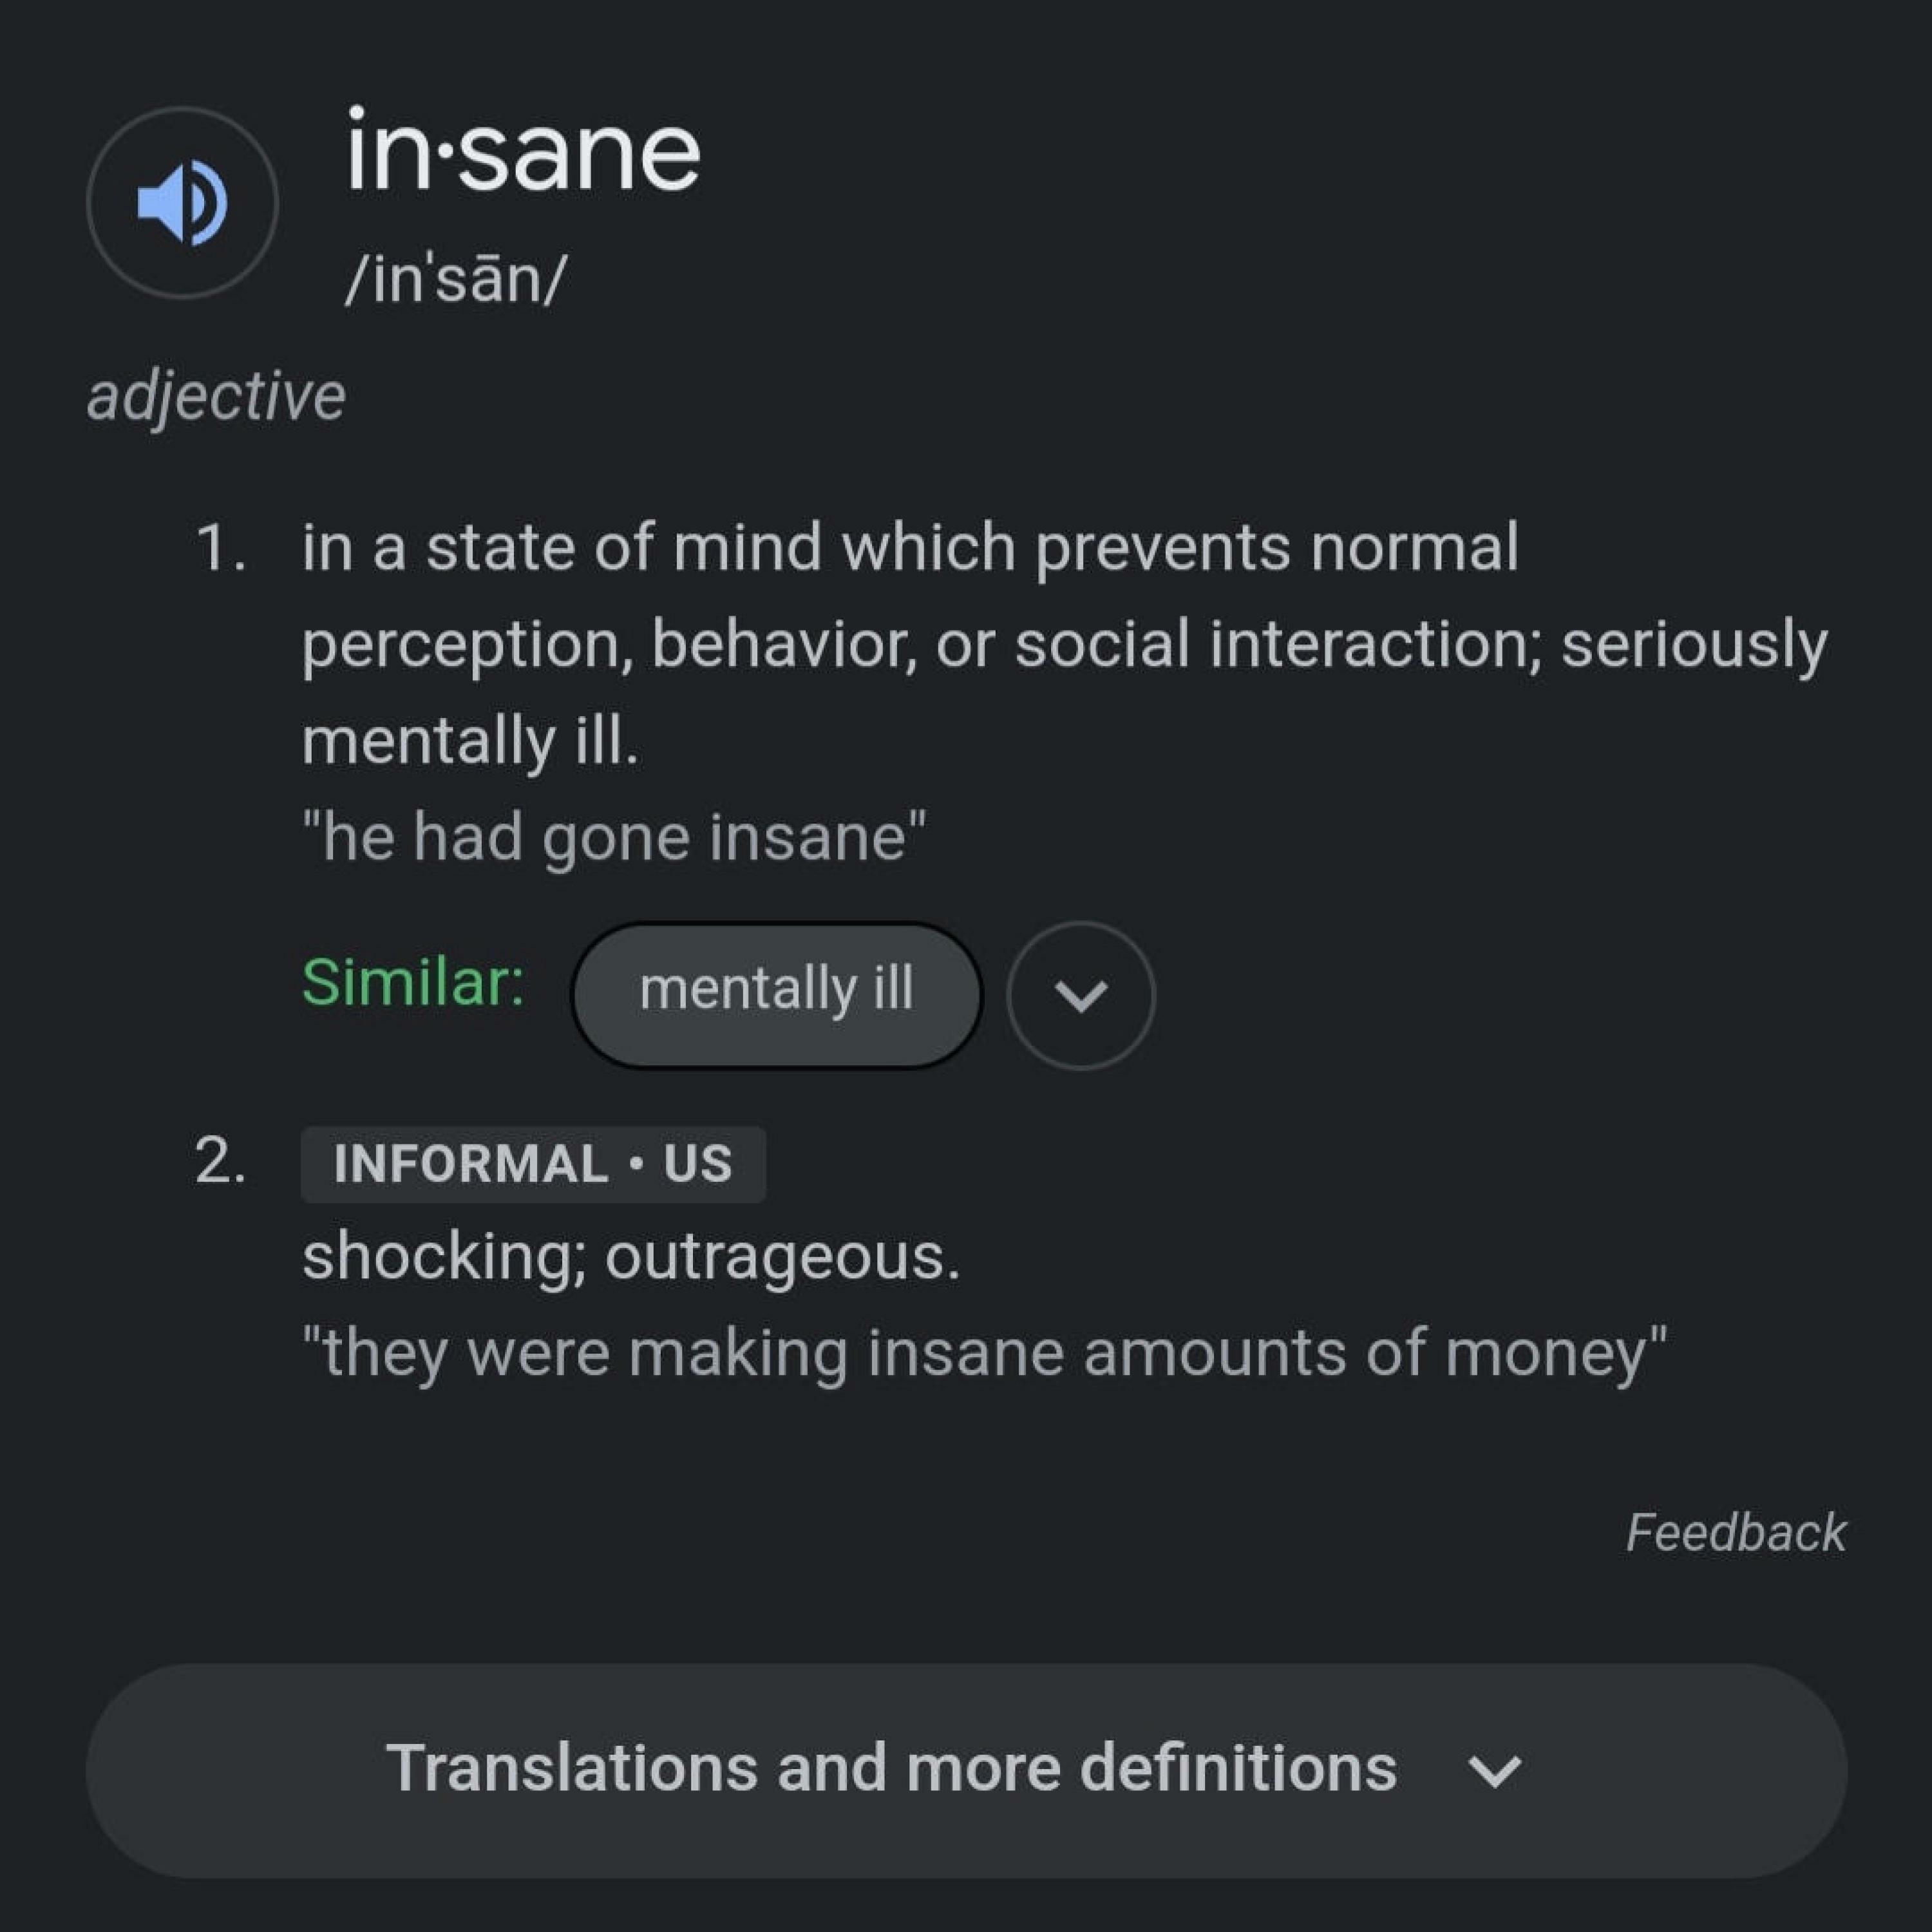Click the headword "in·sane"
1932x1932 pixels.
coord(523,152)
